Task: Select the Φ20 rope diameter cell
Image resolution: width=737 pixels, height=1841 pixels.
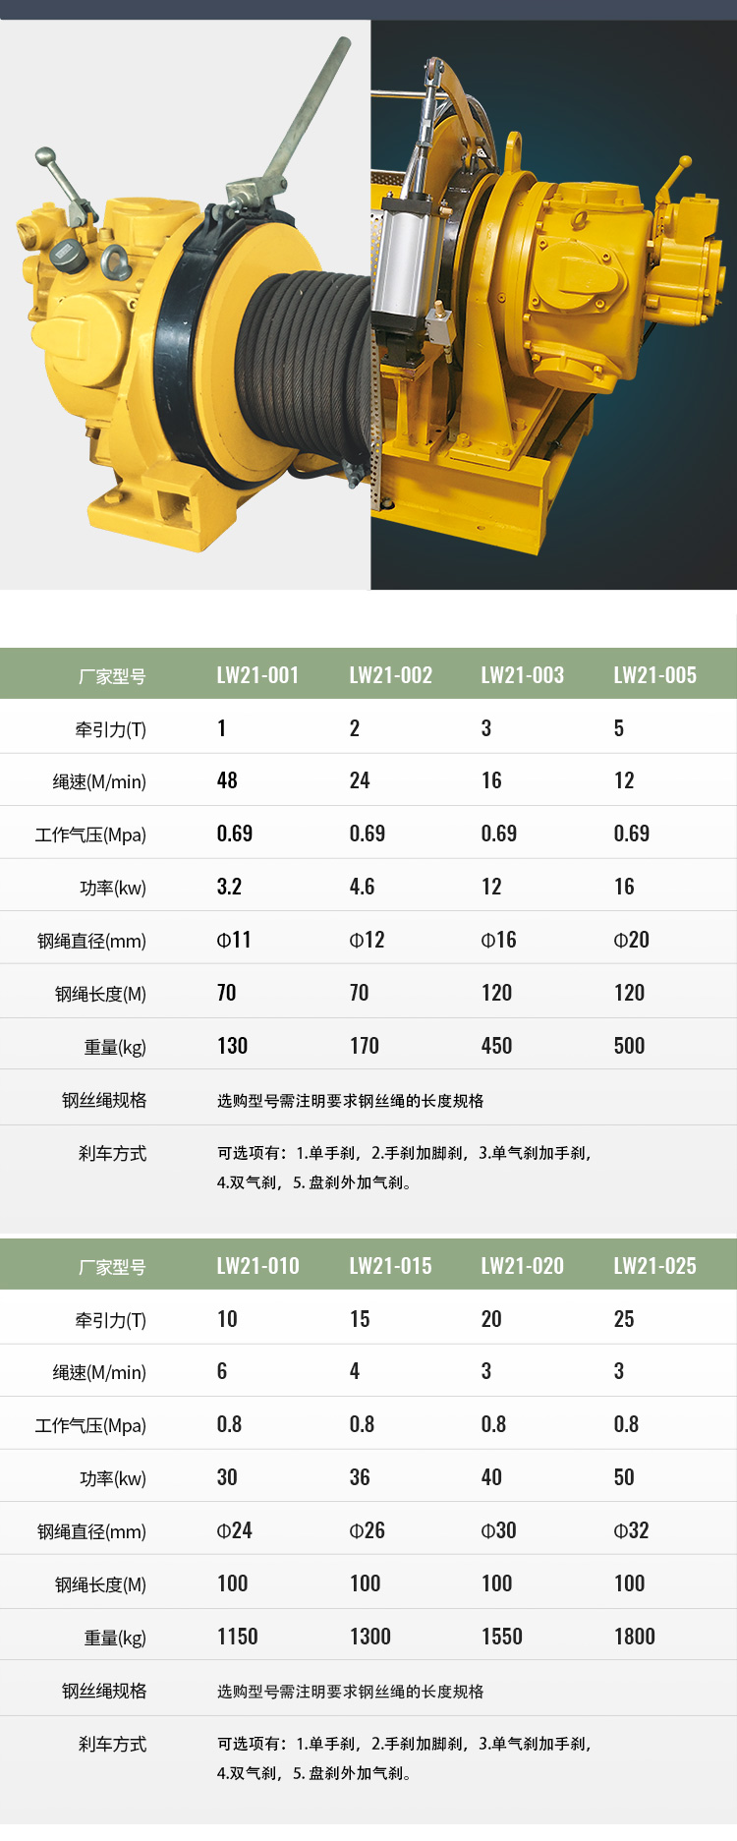Action: click(631, 940)
